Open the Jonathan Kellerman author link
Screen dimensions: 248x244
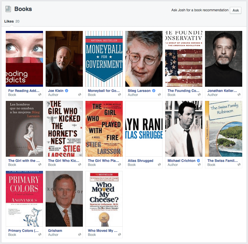click(222, 90)
